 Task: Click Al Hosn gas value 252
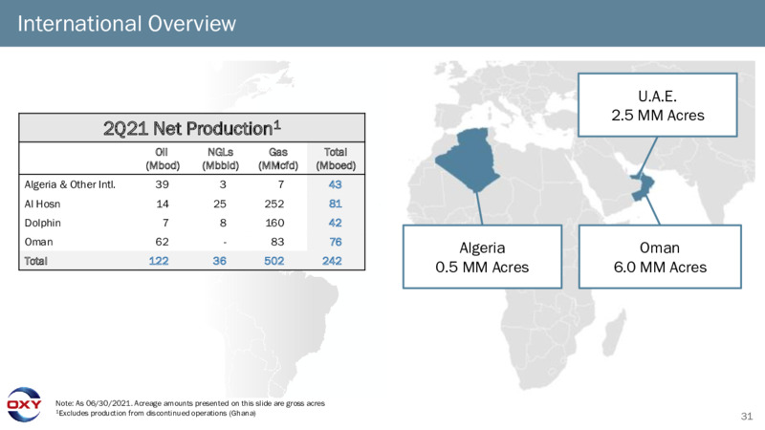[274, 204]
